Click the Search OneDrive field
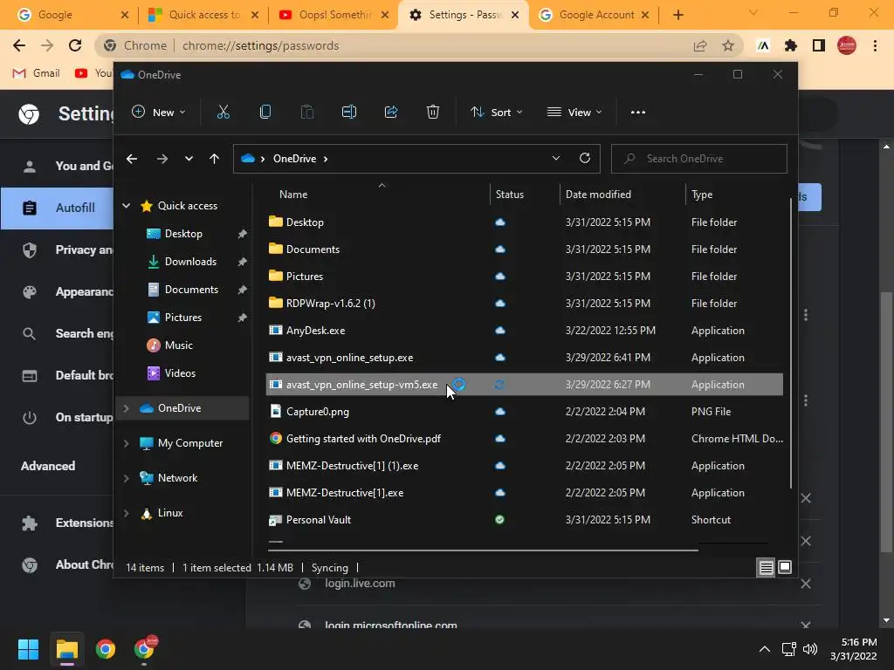894x670 pixels. 699,159
